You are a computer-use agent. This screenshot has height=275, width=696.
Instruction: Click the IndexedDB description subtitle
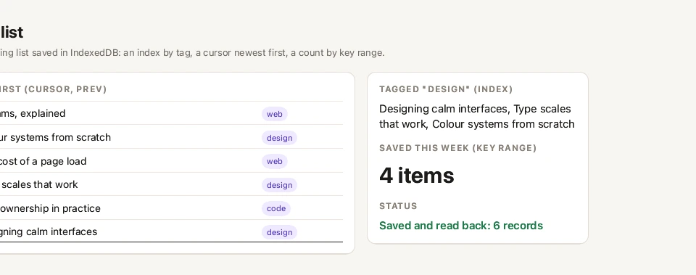192,53
